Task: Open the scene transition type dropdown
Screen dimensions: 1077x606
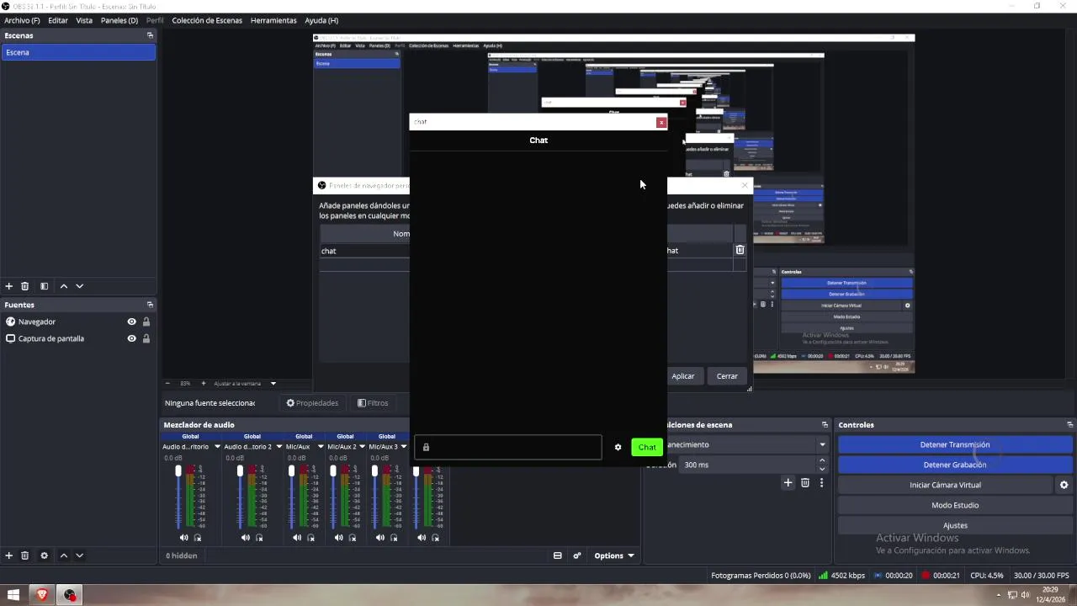Action: (822, 444)
